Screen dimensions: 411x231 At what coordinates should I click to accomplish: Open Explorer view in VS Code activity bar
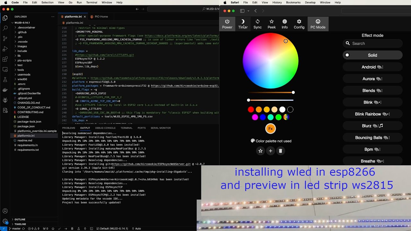[x=5, y=18]
